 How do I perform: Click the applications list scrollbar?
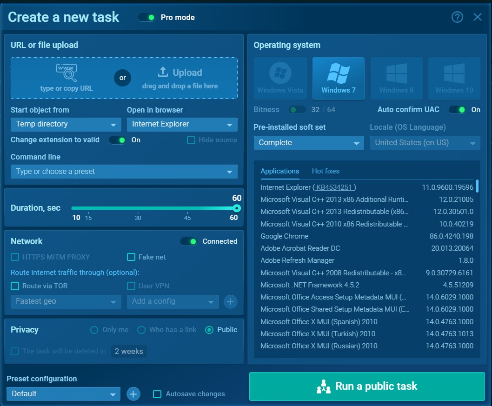[x=477, y=186]
